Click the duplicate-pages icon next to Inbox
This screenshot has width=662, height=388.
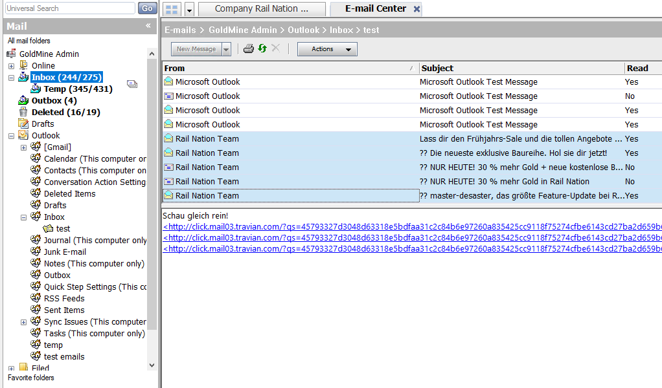tap(131, 83)
